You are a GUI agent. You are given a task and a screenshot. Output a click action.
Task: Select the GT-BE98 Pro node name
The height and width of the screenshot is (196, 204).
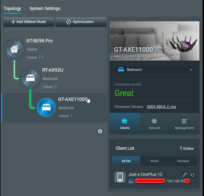coord(39,41)
